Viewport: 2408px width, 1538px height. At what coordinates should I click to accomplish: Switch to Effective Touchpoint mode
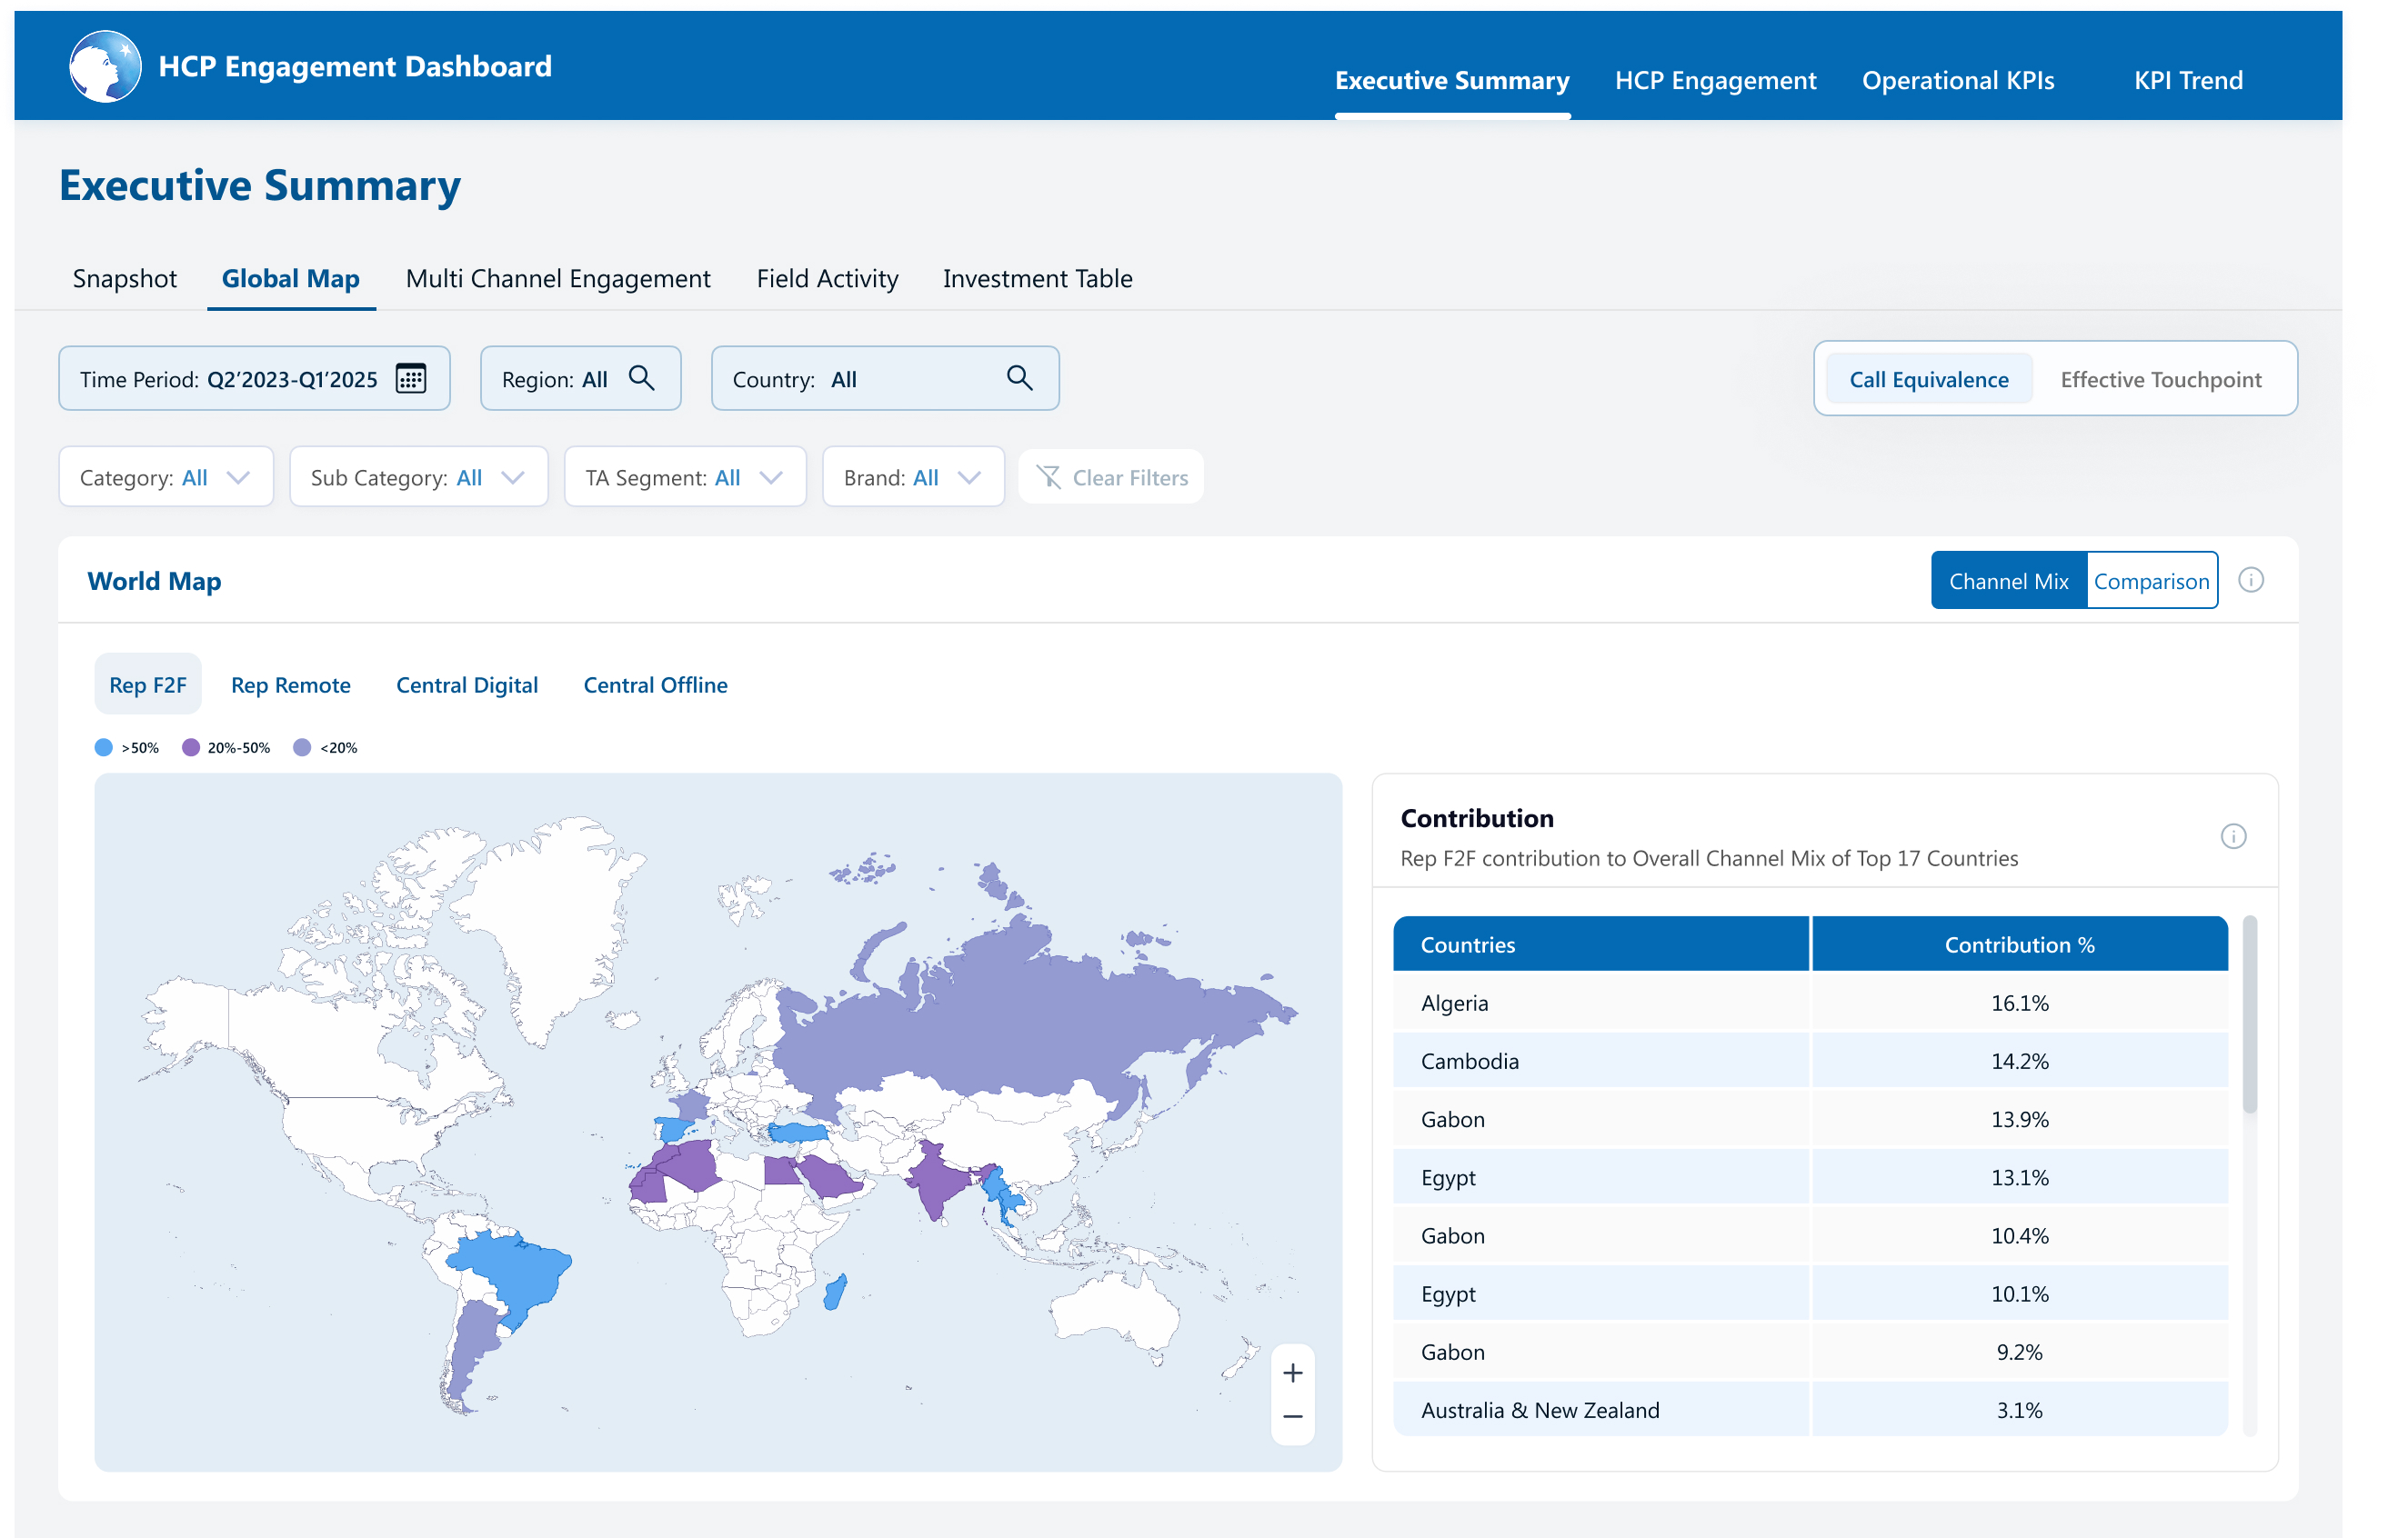[2160, 380]
